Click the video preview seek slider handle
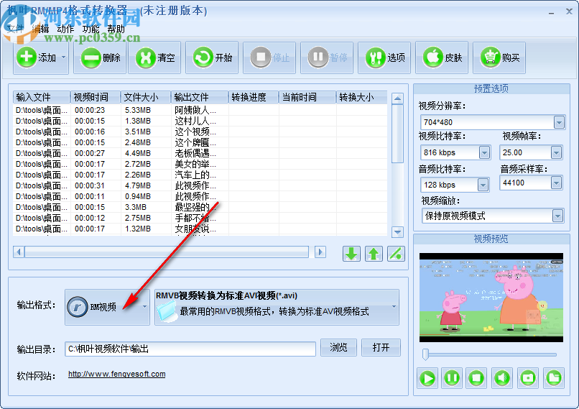579x409 pixels. (425, 354)
